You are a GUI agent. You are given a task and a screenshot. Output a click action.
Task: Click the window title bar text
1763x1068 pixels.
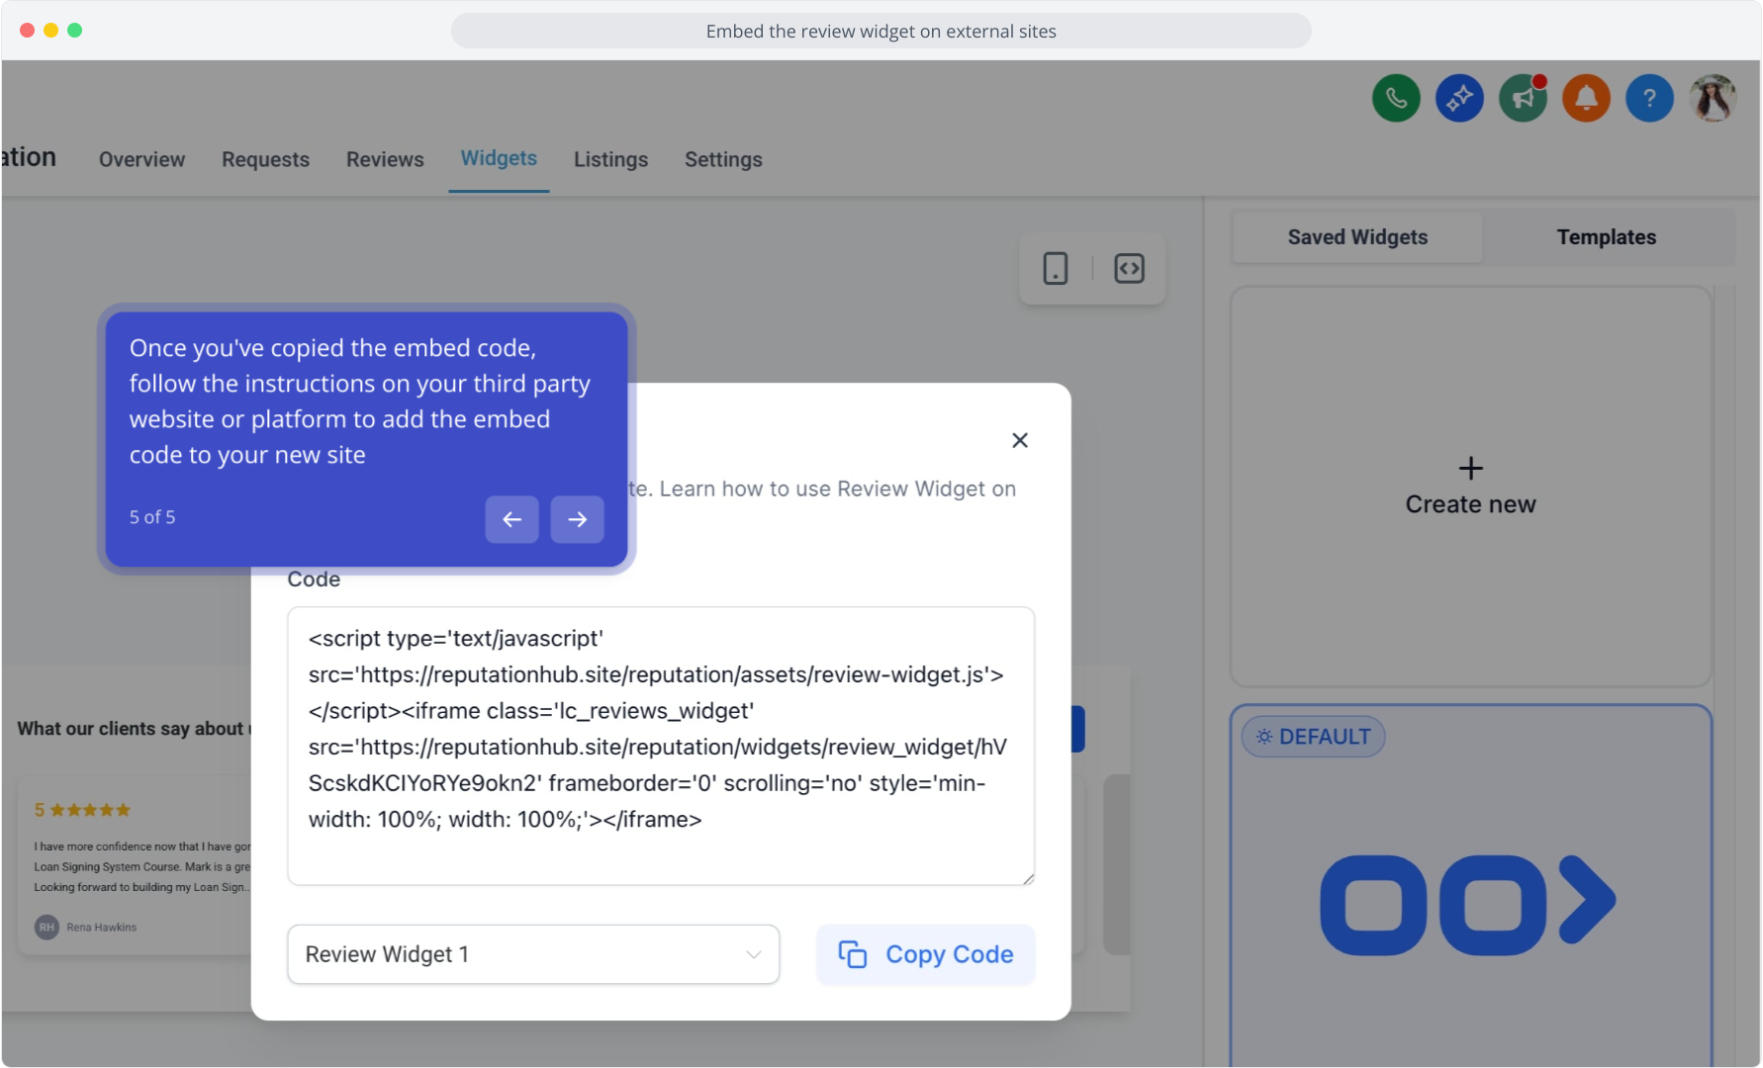881,32
